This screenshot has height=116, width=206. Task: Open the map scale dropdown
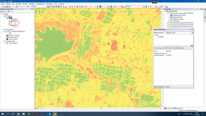pyautogui.click(x=46, y=6)
